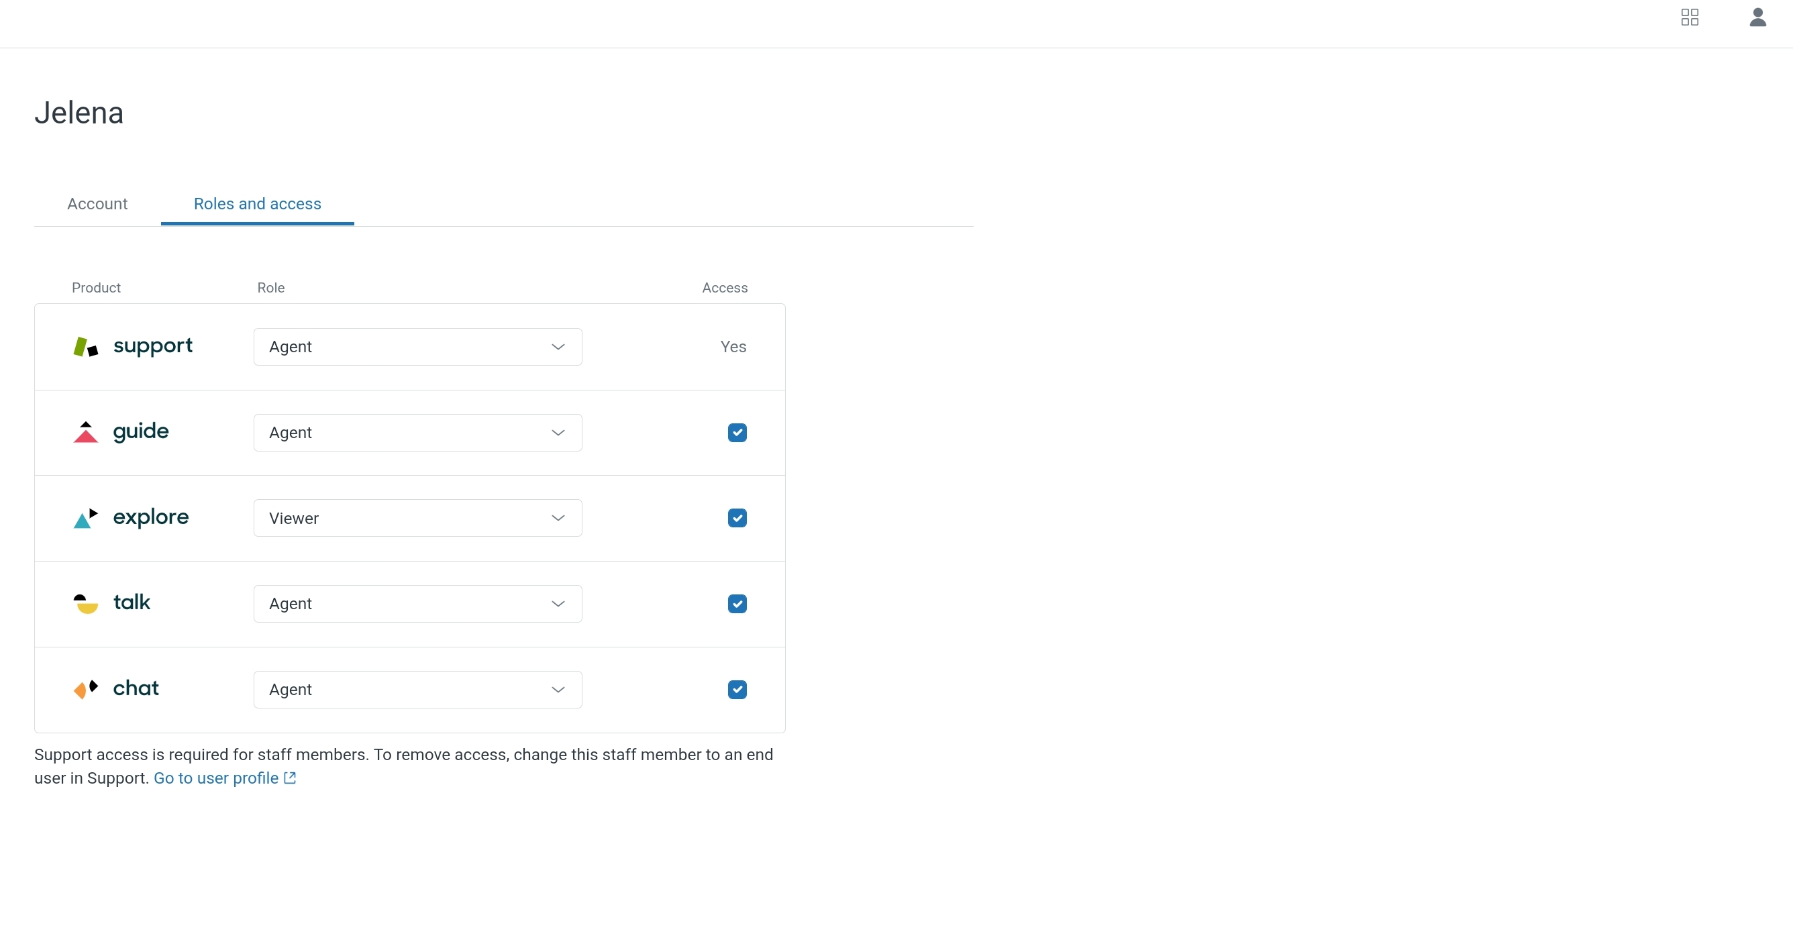Select the Roles and access tab
Viewport: 1793px width, 948px height.
tap(258, 204)
